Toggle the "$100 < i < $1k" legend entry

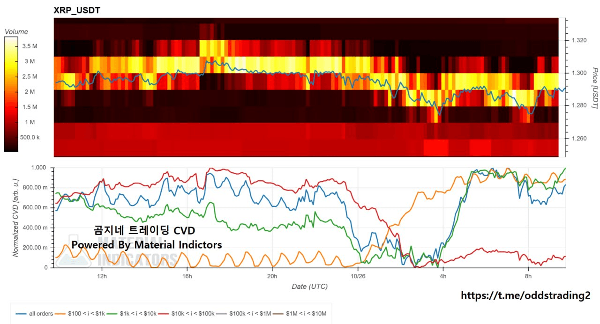click(x=80, y=313)
